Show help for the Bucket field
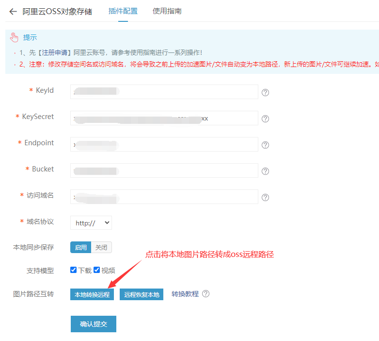The image size is (379, 341). 265,171
